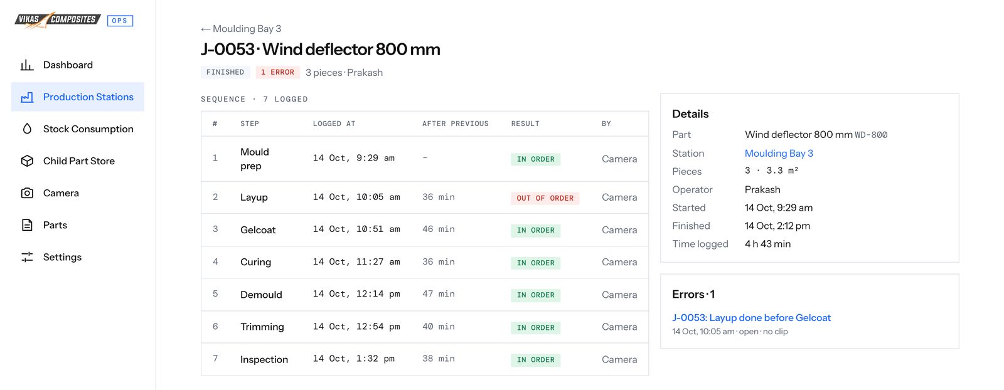Open error J-0053: Layup done before Gelcoat

[x=751, y=318]
